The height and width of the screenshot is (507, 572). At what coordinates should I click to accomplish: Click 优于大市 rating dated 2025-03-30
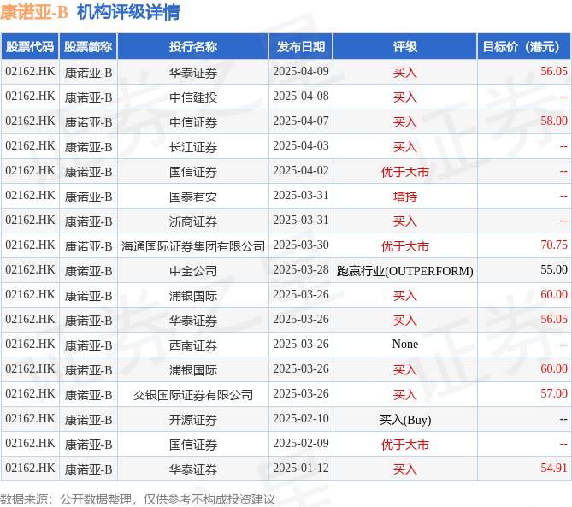[x=405, y=246]
